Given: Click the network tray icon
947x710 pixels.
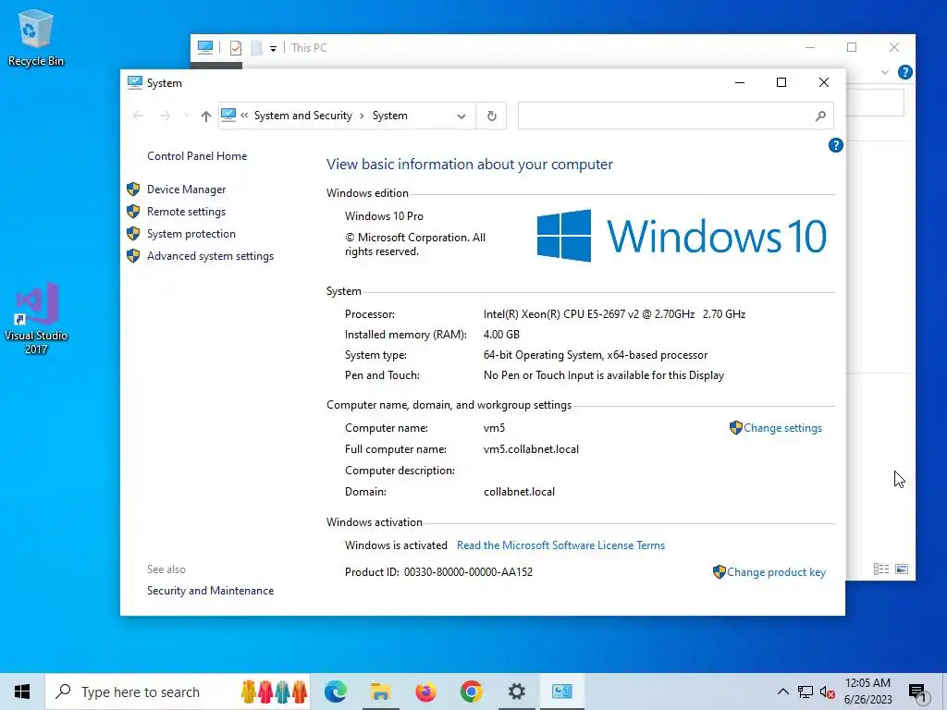Looking at the screenshot, I should click(806, 692).
